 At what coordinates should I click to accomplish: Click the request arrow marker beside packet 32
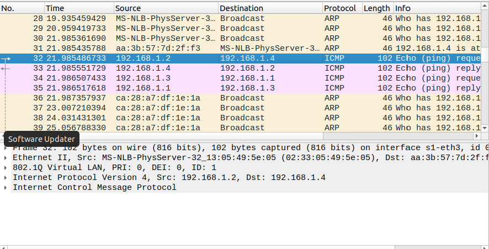click(x=6, y=58)
